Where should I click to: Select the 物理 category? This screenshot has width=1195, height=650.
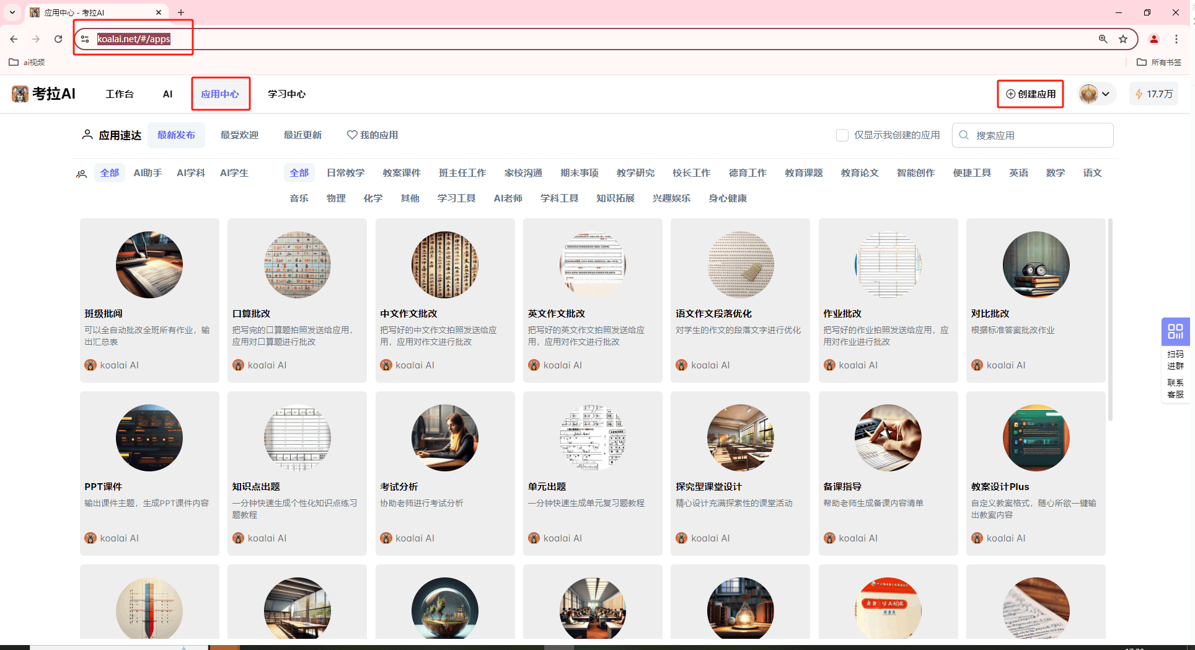336,198
